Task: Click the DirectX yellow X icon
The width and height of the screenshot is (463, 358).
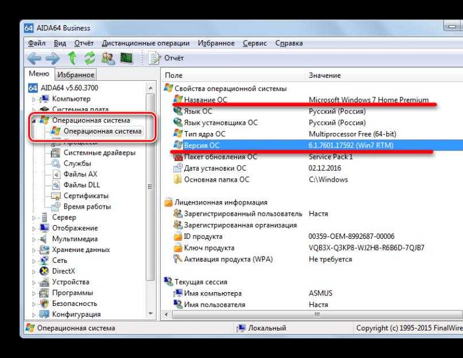Action: tap(44, 271)
